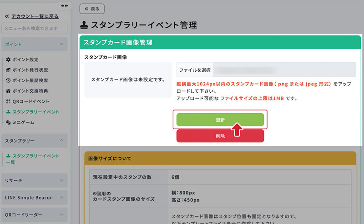The height and width of the screenshot is (224, 364).
Task: Open the ミニゲーム menu item
Action: pyautogui.click(x=23, y=122)
